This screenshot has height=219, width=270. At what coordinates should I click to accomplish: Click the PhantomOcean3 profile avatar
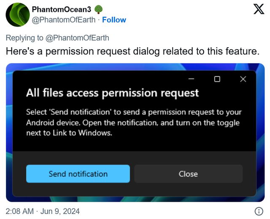[x=17, y=15]
